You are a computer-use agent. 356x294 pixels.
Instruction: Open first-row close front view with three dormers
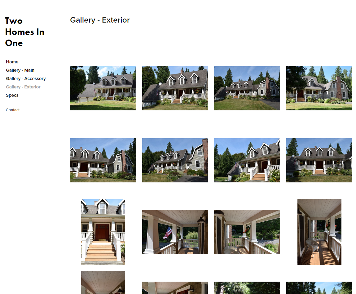175,88
